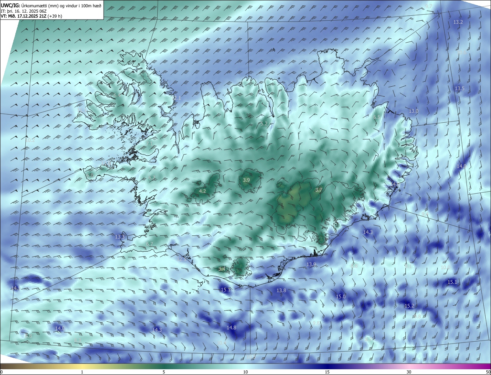Click the UWC/IG title line in header box
Image resolution: width=491 pixels, height=375 pixels.
51,6
